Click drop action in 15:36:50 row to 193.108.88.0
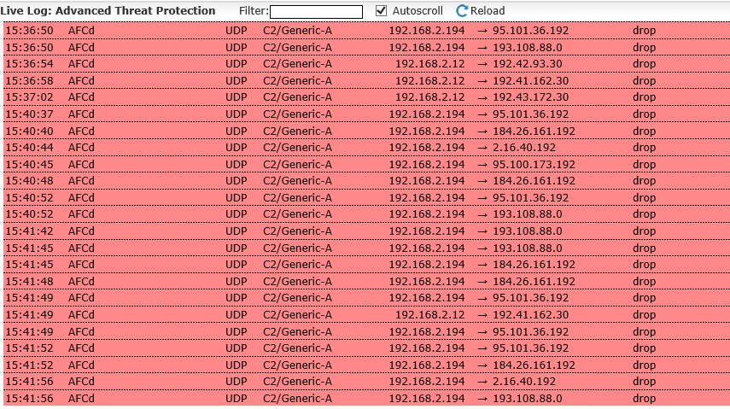 point(644,48)
